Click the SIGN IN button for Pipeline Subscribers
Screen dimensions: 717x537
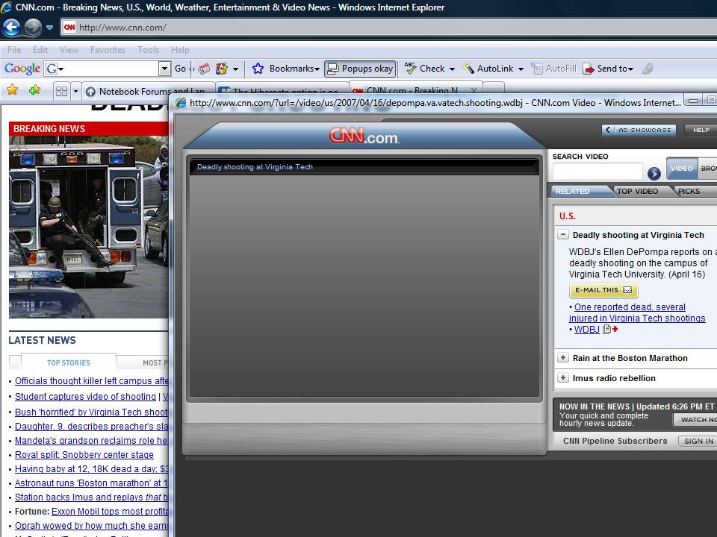click(698, 441)
